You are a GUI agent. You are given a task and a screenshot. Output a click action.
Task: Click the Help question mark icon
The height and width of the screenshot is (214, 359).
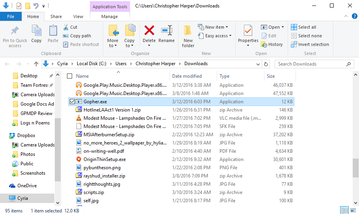coord(354,16)
